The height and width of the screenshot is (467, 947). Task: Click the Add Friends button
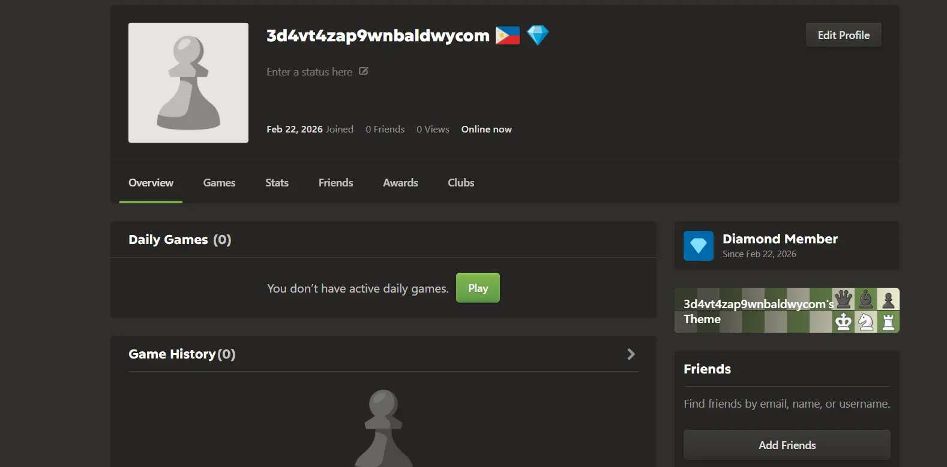[x=787, y=445]
